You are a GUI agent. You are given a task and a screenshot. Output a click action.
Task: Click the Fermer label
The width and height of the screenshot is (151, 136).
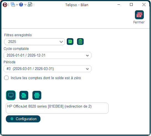click(139, 22)
